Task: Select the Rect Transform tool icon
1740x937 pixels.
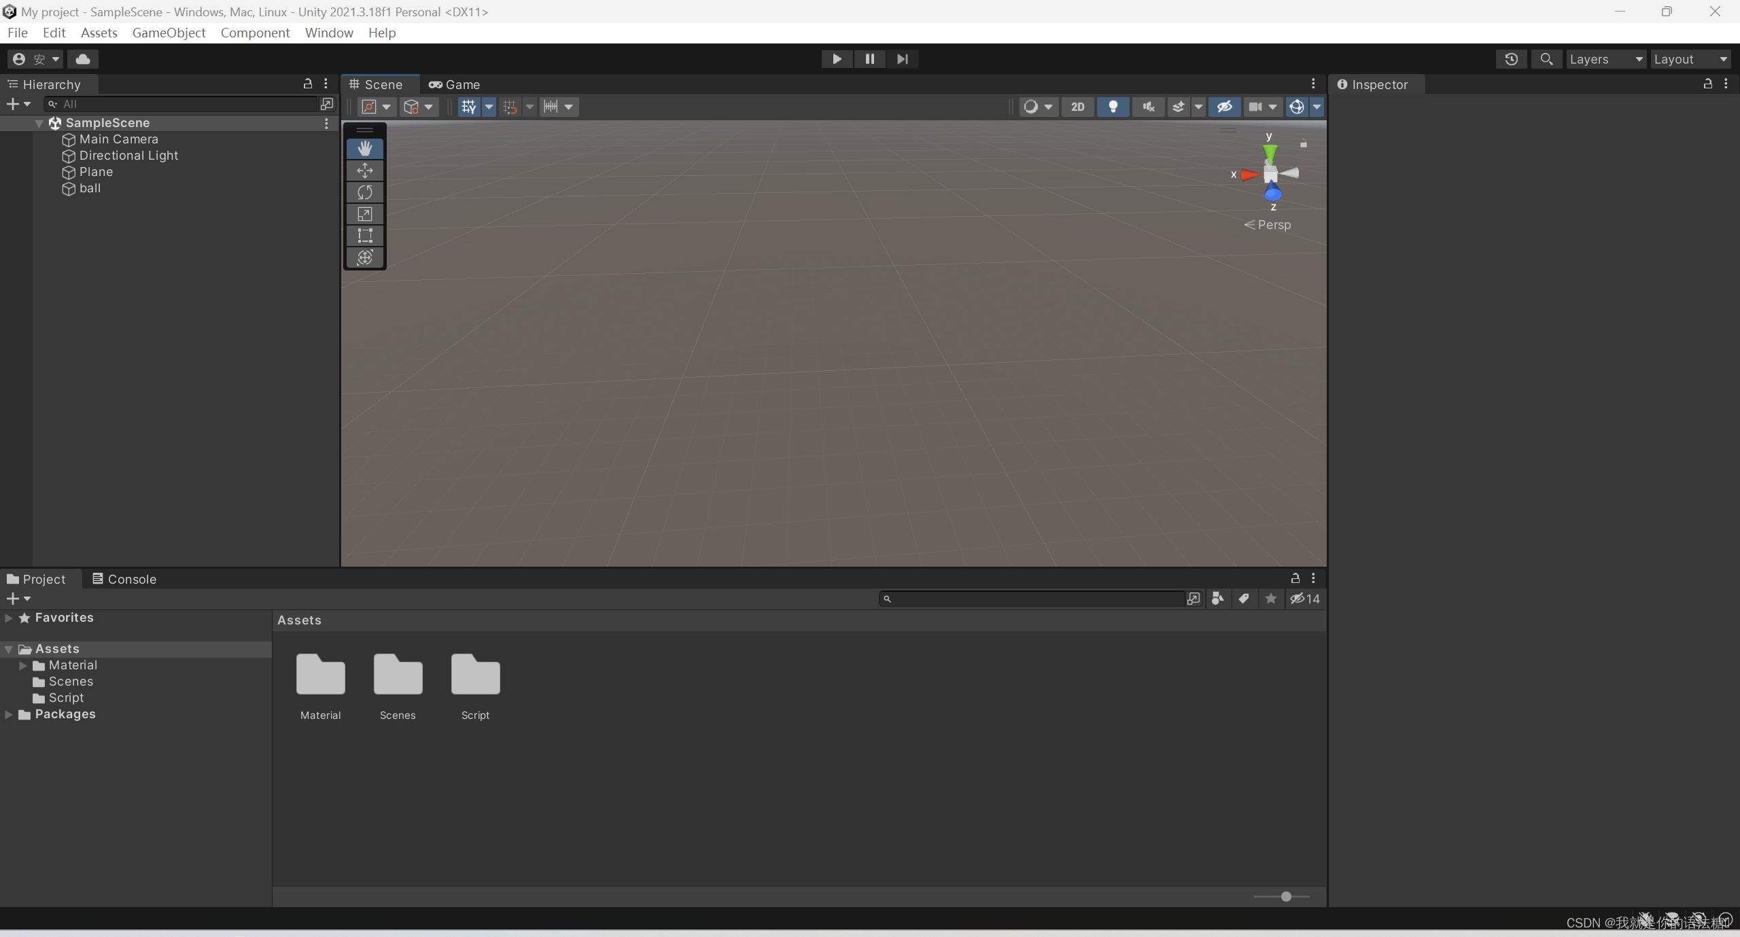Action: pyautogui.click(x=364, y=235)
